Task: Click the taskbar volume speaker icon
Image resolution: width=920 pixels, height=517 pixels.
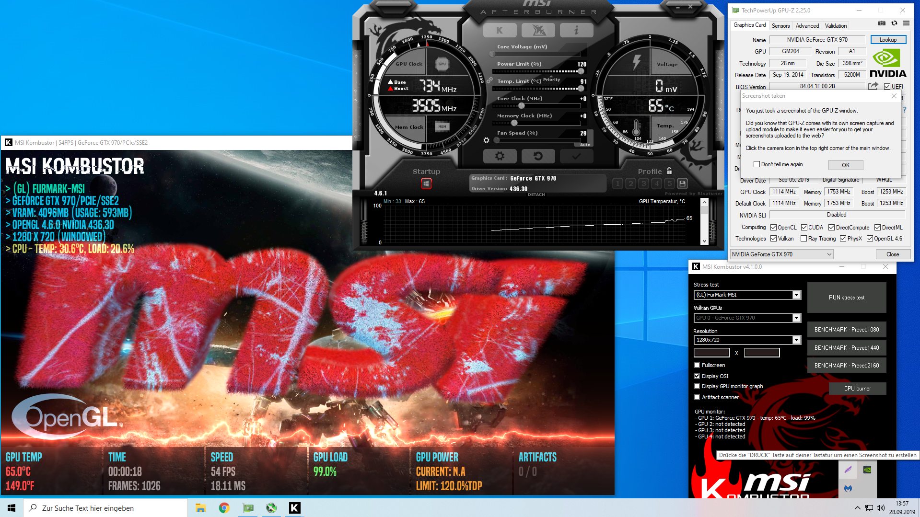Action: (881, 508)
